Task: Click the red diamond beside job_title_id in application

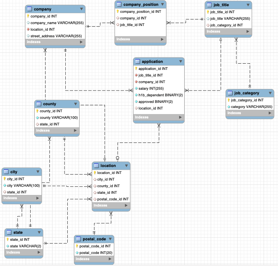Action: (x=136, y=75)
